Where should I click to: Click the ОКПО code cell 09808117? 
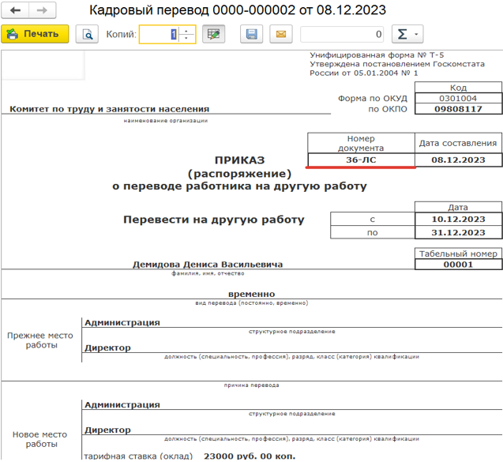458,109
